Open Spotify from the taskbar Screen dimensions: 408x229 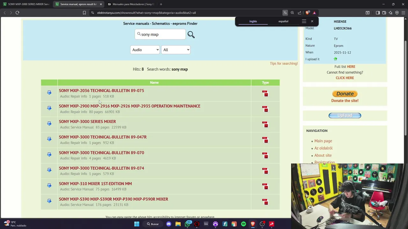(x=244, y=224)
